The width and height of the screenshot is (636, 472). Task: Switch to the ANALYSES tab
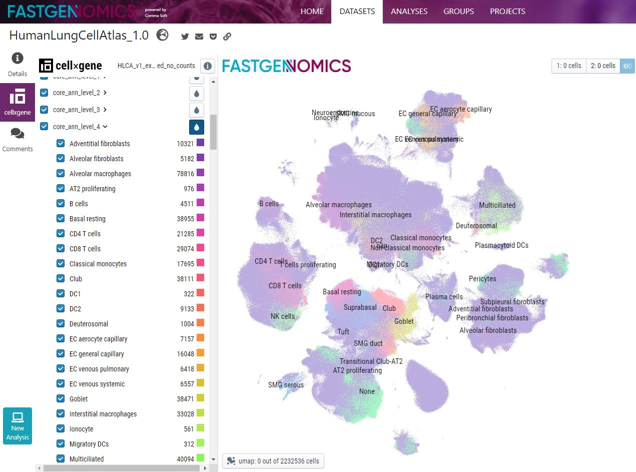coord(409,12)
